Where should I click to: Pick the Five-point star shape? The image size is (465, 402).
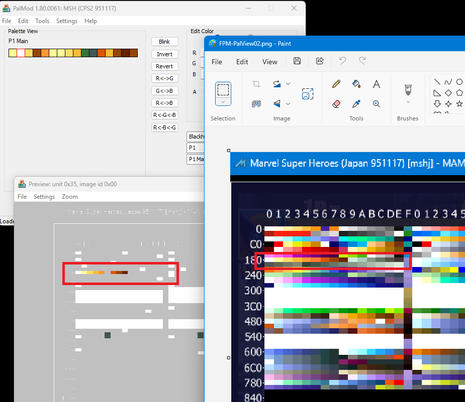click(459, 103)
